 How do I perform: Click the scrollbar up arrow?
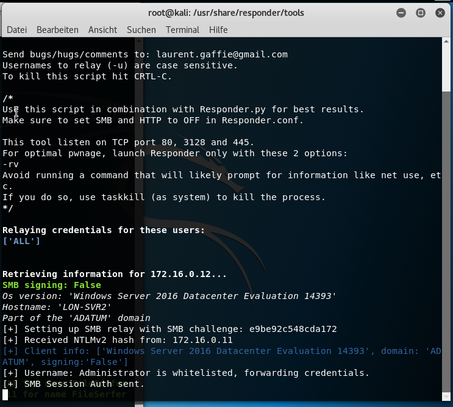coord(446,41)
